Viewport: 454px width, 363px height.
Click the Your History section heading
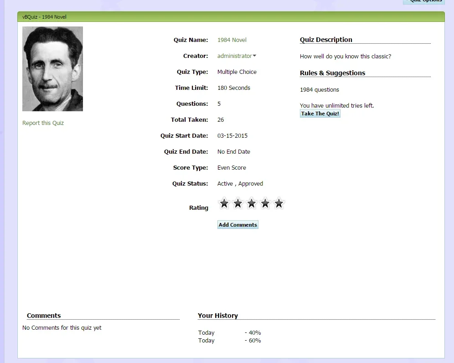[x=218, y=316]
